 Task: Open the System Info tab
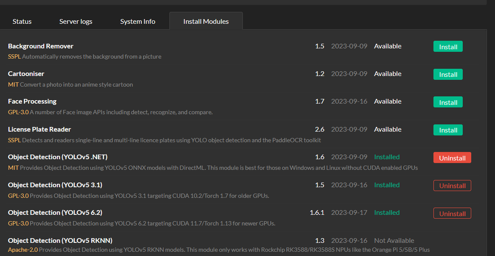click(x=138, y=22)
